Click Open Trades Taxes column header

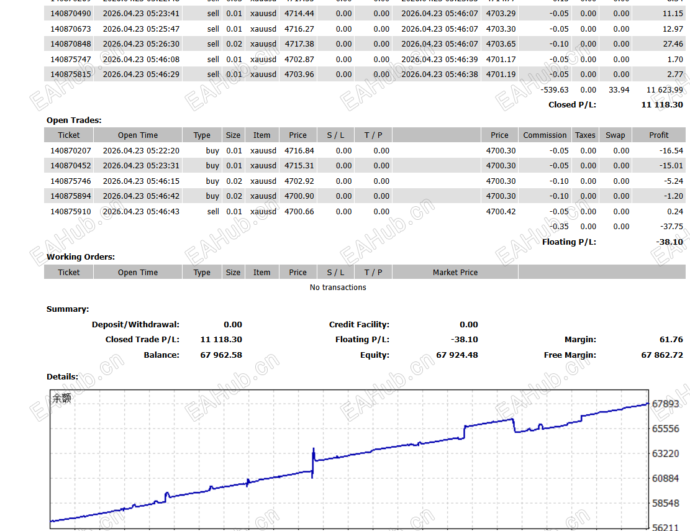[x=585, y=135]
